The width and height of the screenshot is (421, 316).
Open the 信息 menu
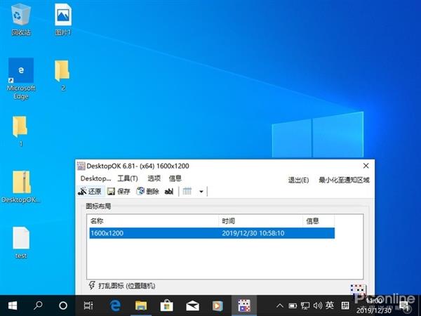click(175, 178)
